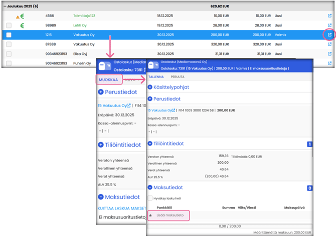336x236 pixels.
Task: Click the open icon for Lehti Oy invoice
Action: click(x=329, y=25)
